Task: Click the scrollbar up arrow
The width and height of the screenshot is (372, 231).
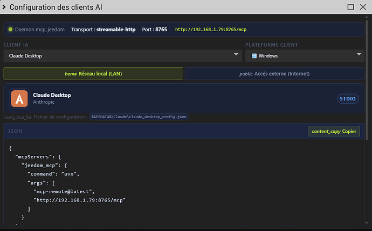Action: [367, 17]
